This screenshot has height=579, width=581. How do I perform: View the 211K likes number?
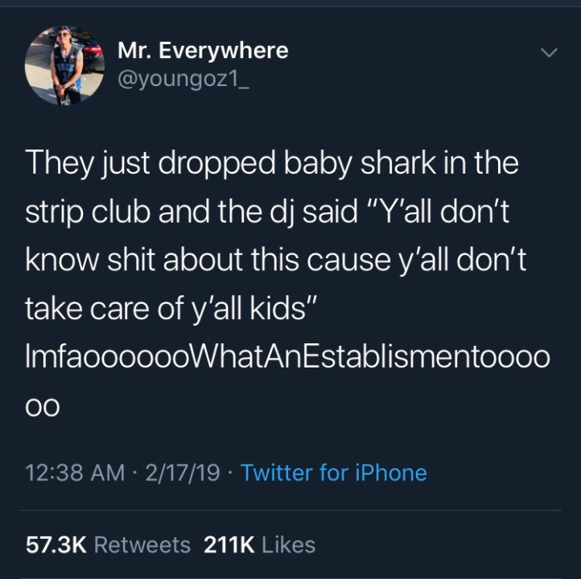click(x=229, y=545)
